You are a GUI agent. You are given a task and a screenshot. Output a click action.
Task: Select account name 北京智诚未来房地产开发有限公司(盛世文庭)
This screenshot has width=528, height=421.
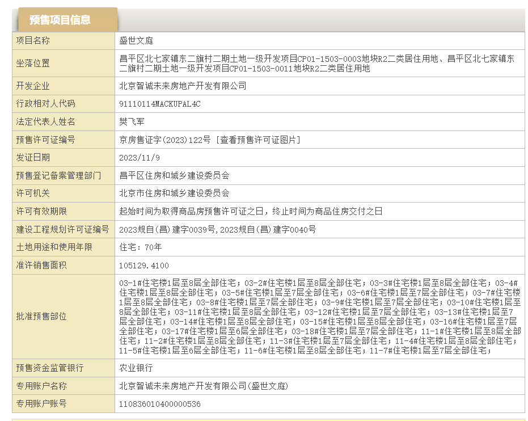[204, 386]
